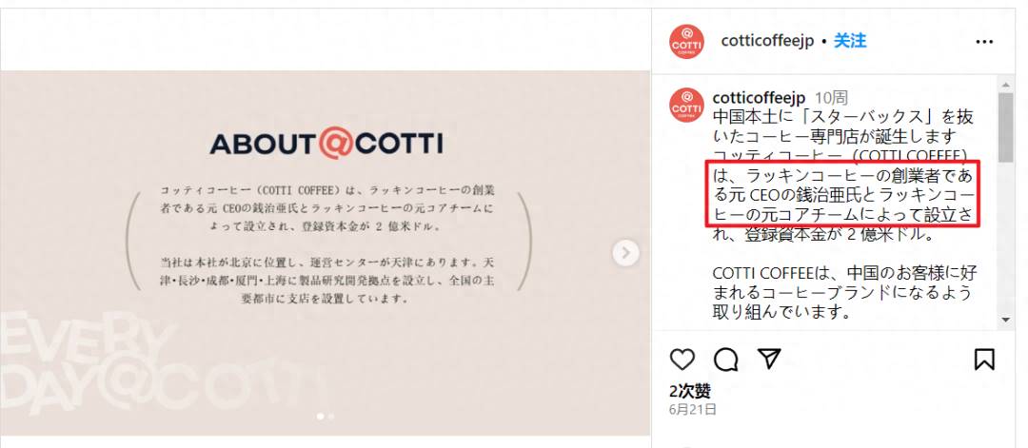Follow cotticoffeejp with 关注 button
The image size is (1028, 448).
click(850, 41)
